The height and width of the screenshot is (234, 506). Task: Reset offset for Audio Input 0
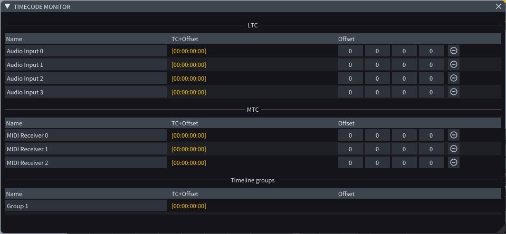click(x=454, y=51)
